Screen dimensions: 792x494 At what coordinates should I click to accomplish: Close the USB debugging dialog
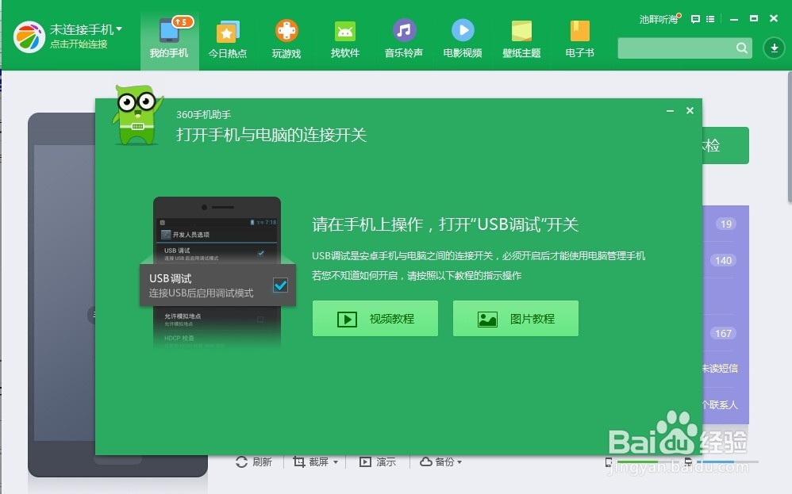[x=690, y=110]
